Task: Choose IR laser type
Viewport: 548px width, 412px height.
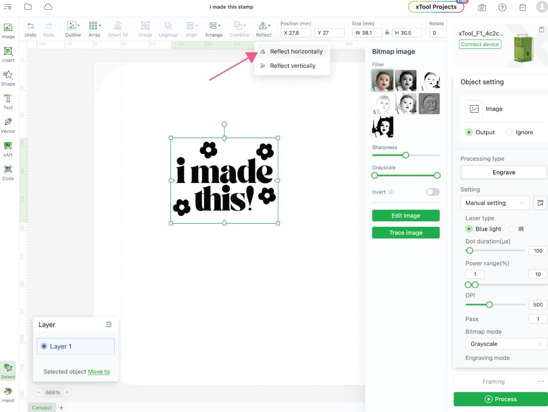Action: click(512, 229)
